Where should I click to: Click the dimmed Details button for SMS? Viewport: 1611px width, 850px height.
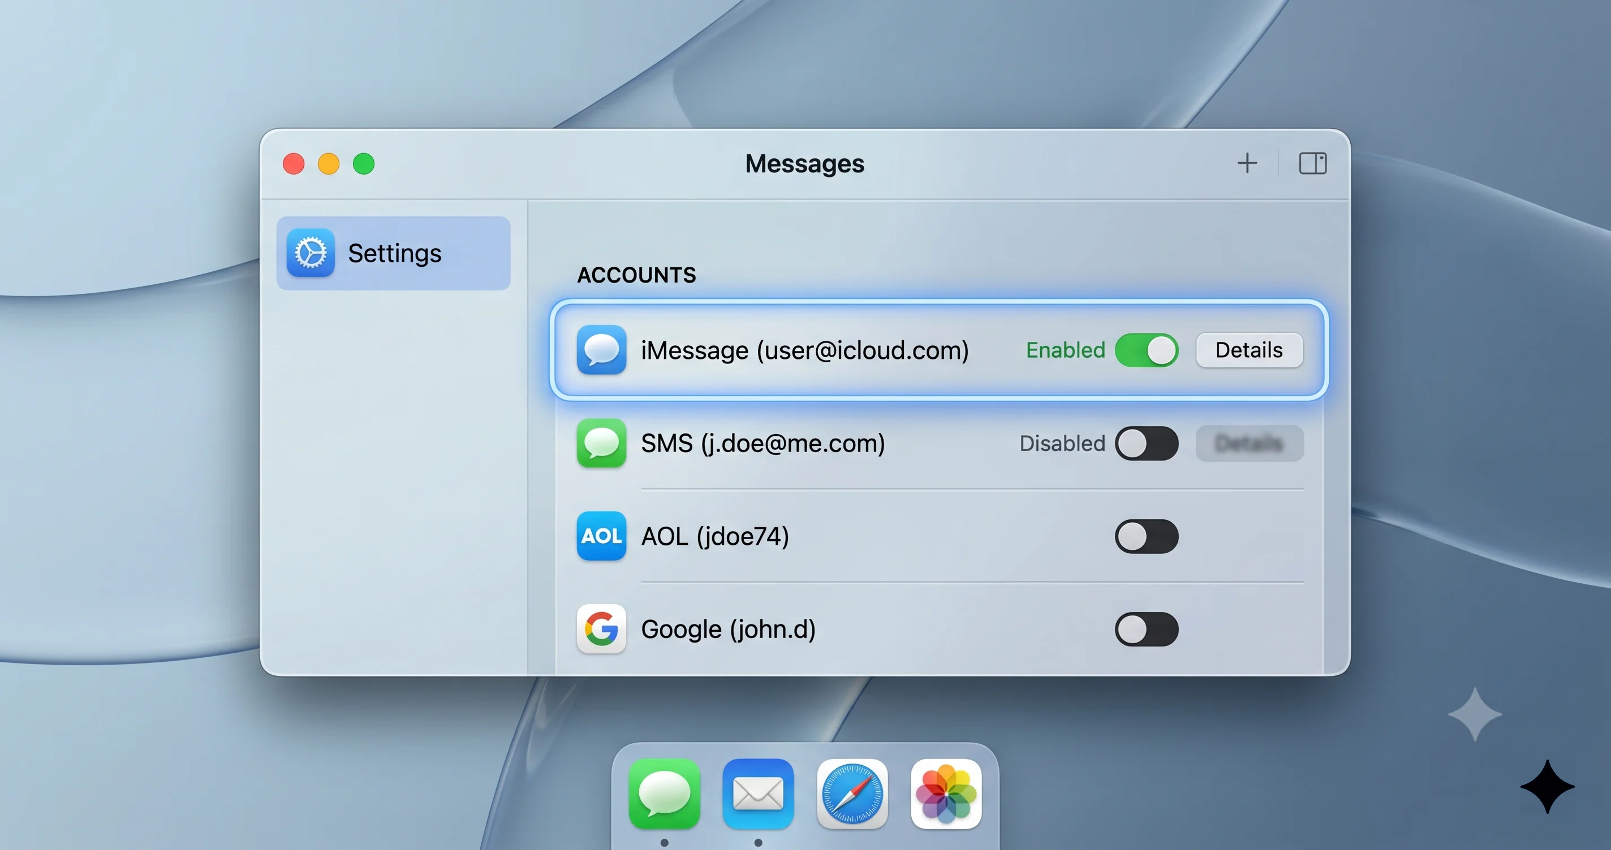click(1250, 443)
